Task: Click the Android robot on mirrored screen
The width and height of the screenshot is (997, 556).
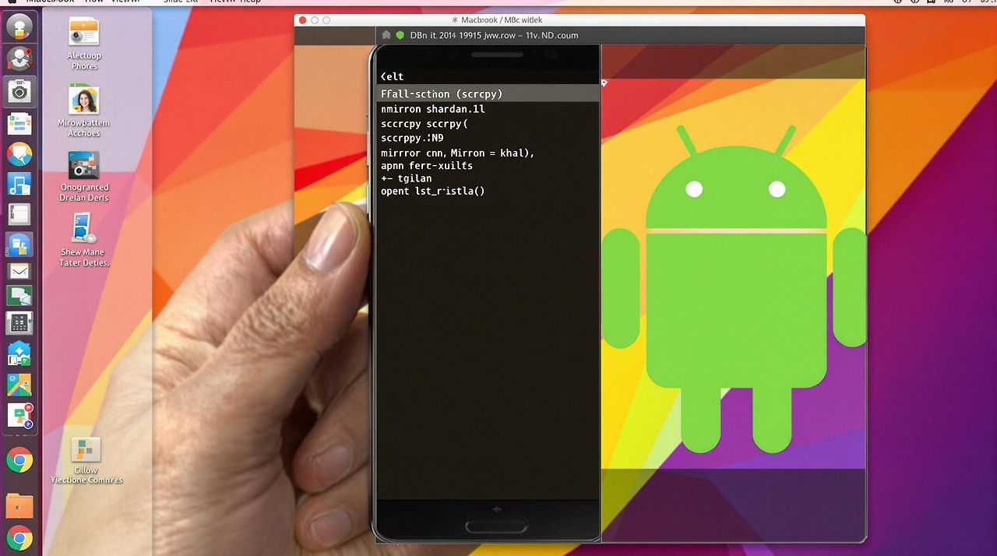Action: [x=735, y=288]
